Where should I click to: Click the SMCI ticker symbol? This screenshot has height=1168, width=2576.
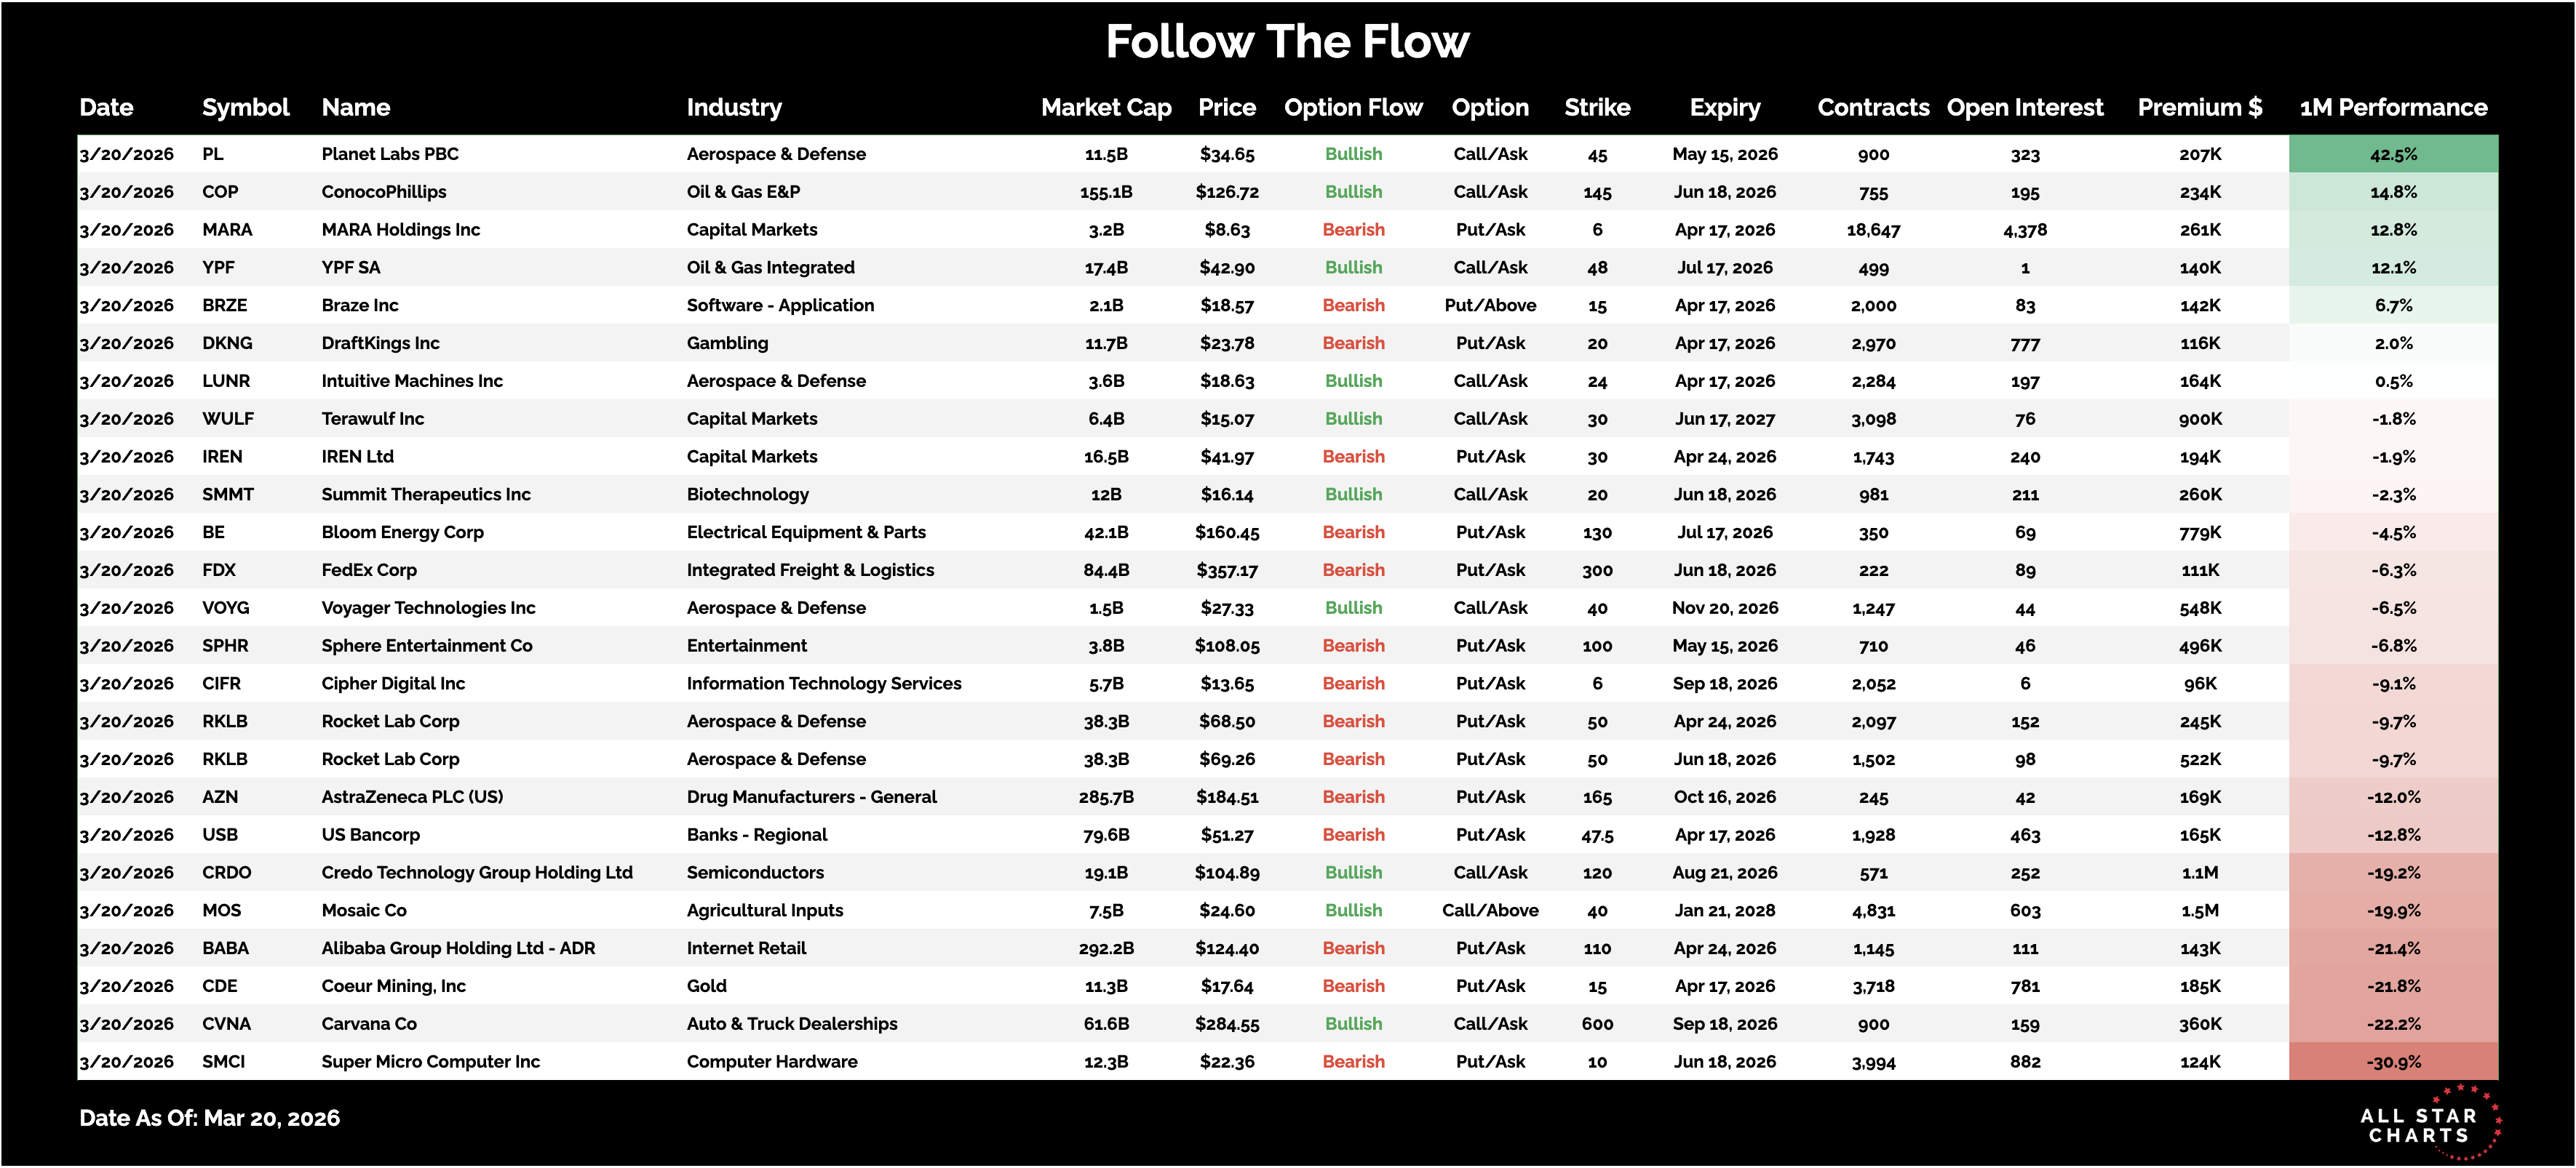[223, 1062]
